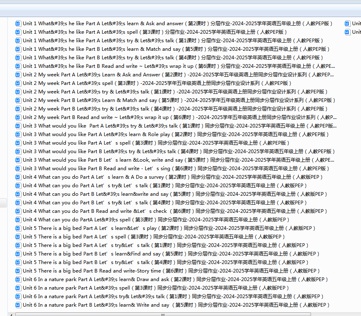361x316 pixels.
Task: Select document icon of Unit 1 Part B Read and write
Action: click(18, 66)
